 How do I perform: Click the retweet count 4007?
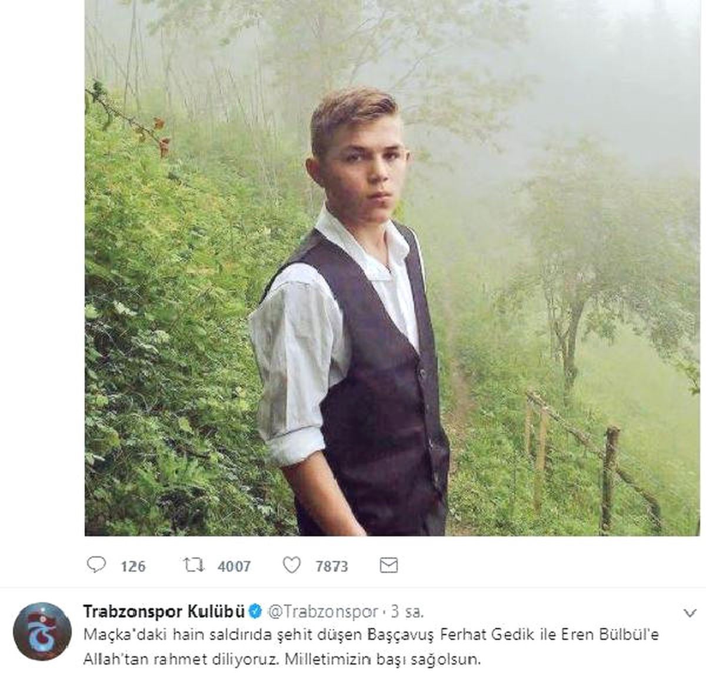(x=234, y=566)
